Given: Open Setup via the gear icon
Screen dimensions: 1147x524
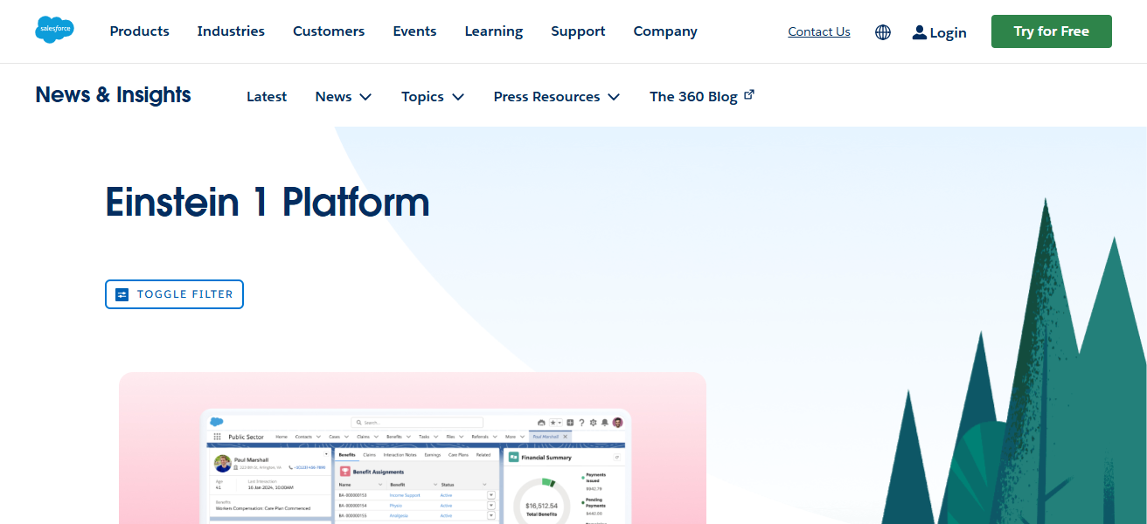Looking at the screenshot, I should click(594, 423).
